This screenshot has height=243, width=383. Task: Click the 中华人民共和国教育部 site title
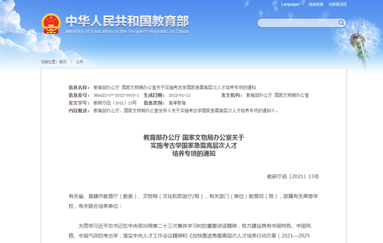coord(127,21)
